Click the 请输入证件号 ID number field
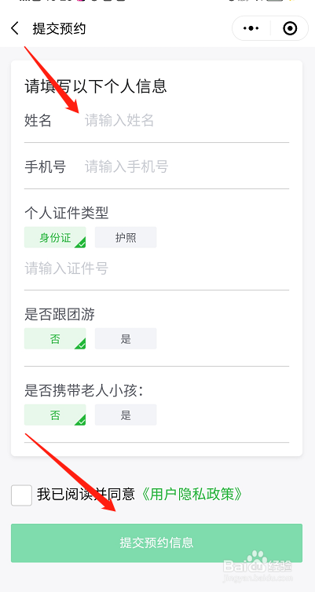The height and width of the screenshot is (592, 315). 157,269
